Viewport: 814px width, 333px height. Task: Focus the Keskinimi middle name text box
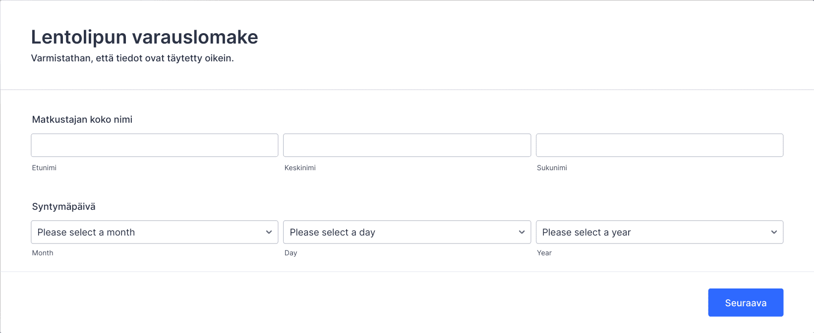(407, 145)
